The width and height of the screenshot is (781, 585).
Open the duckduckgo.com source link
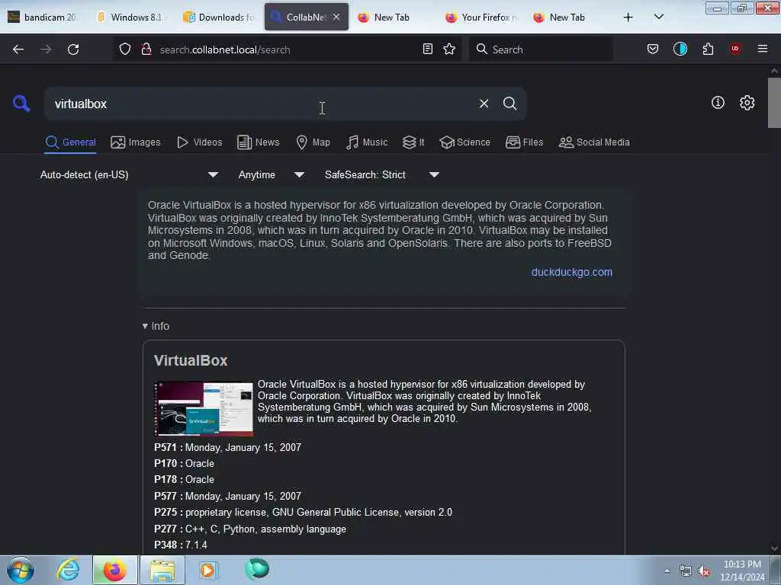(571, 272)
